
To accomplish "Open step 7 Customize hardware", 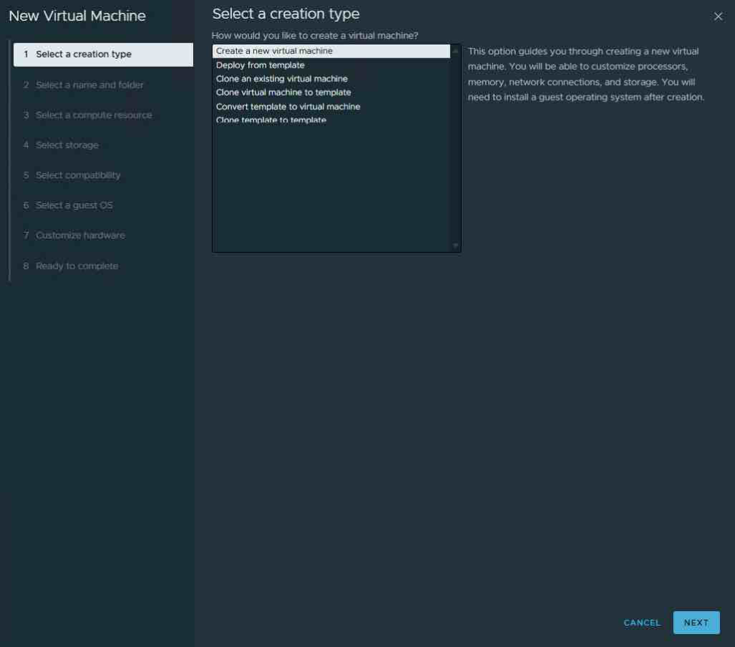I will 80,236.
